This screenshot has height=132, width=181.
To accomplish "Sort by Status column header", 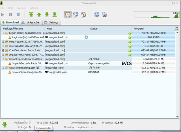I will 110,29.
